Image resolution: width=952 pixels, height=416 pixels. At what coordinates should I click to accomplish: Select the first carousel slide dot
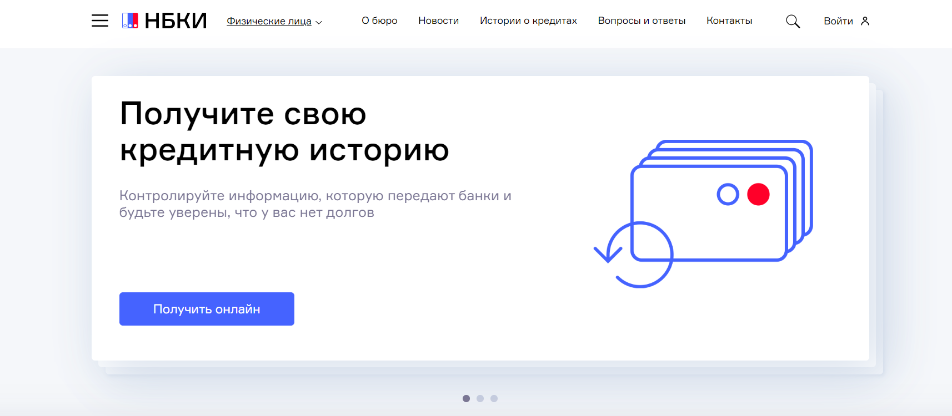(466, 398)
